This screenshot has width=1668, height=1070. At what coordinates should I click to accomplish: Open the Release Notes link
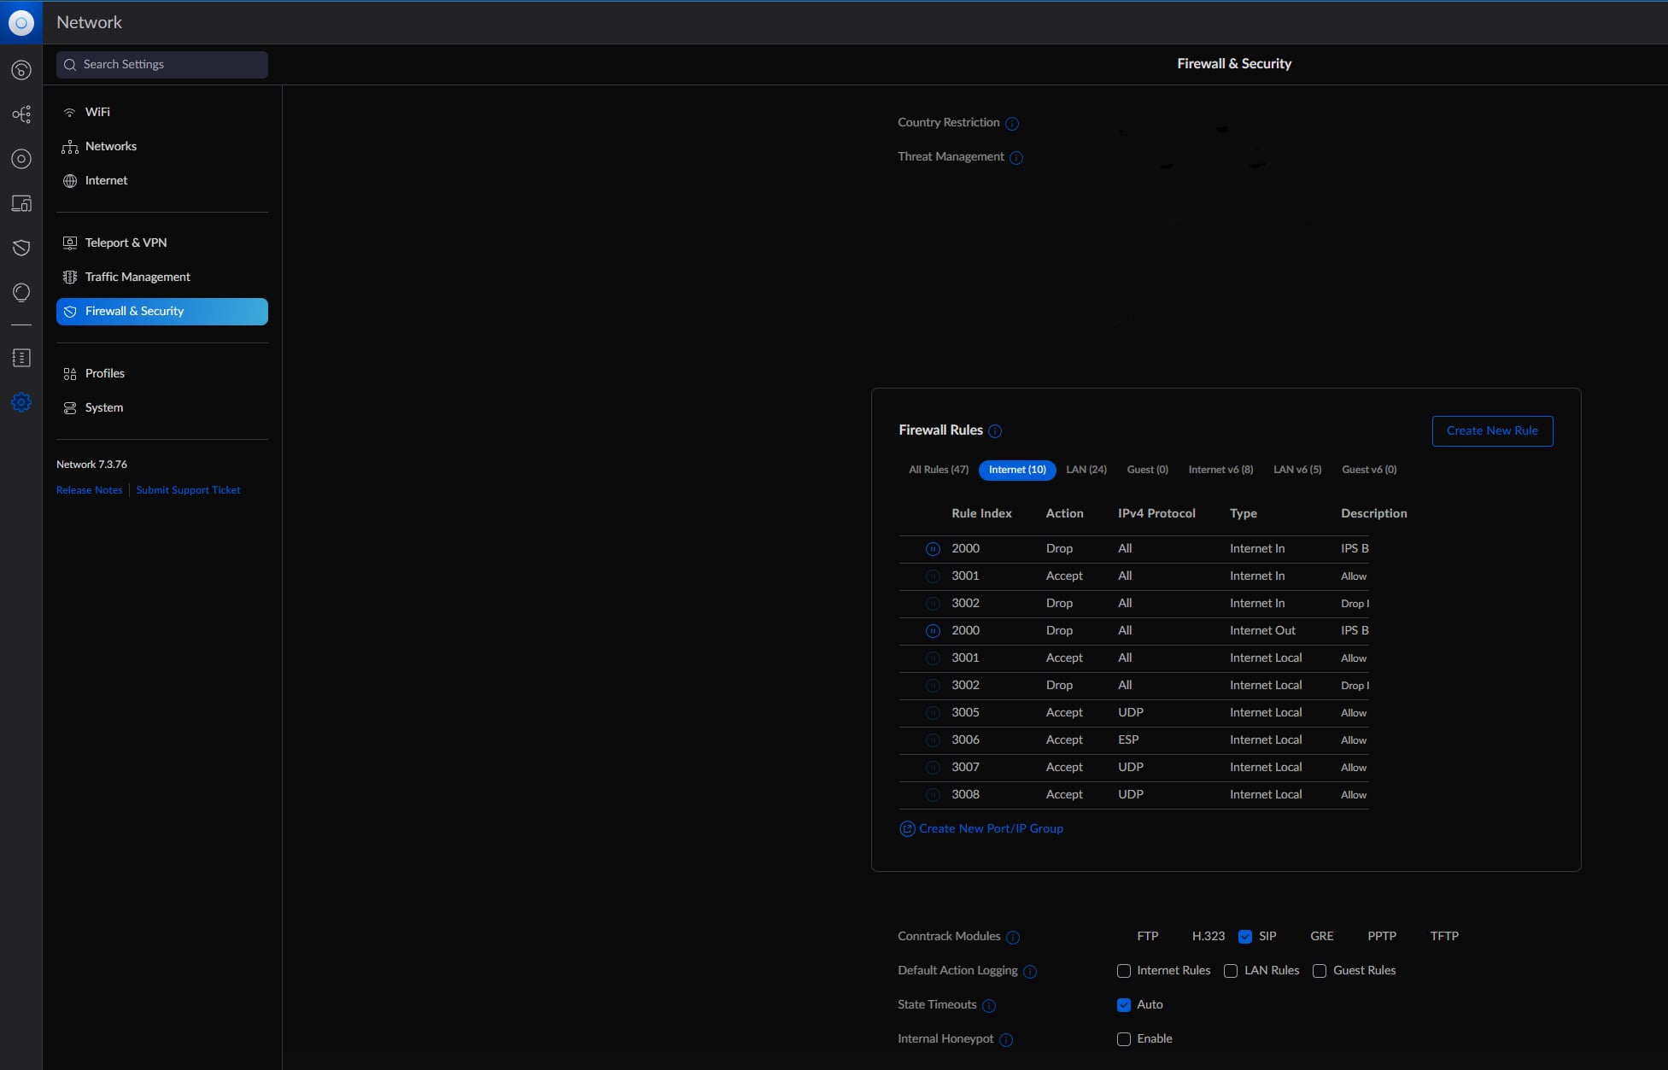click(x=89, y=490)
